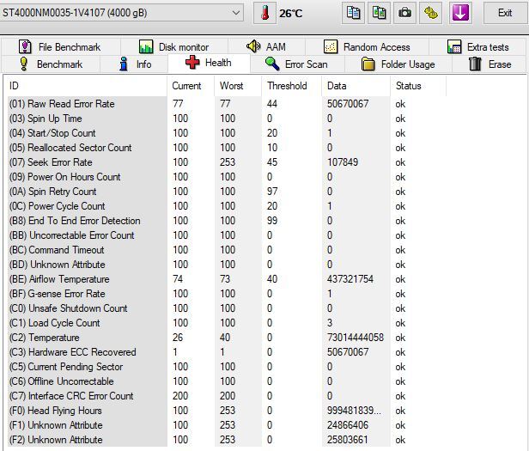Select the Health tab

209,63
